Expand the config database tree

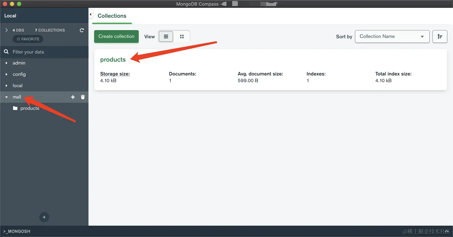[x=7, y=74]
